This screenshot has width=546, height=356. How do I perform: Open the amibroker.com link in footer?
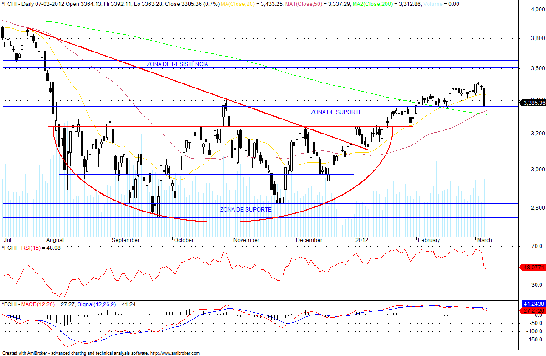175,353
